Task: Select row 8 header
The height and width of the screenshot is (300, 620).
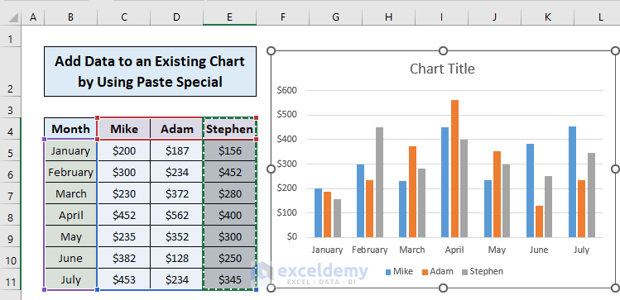Action: [x=11, y=215]
